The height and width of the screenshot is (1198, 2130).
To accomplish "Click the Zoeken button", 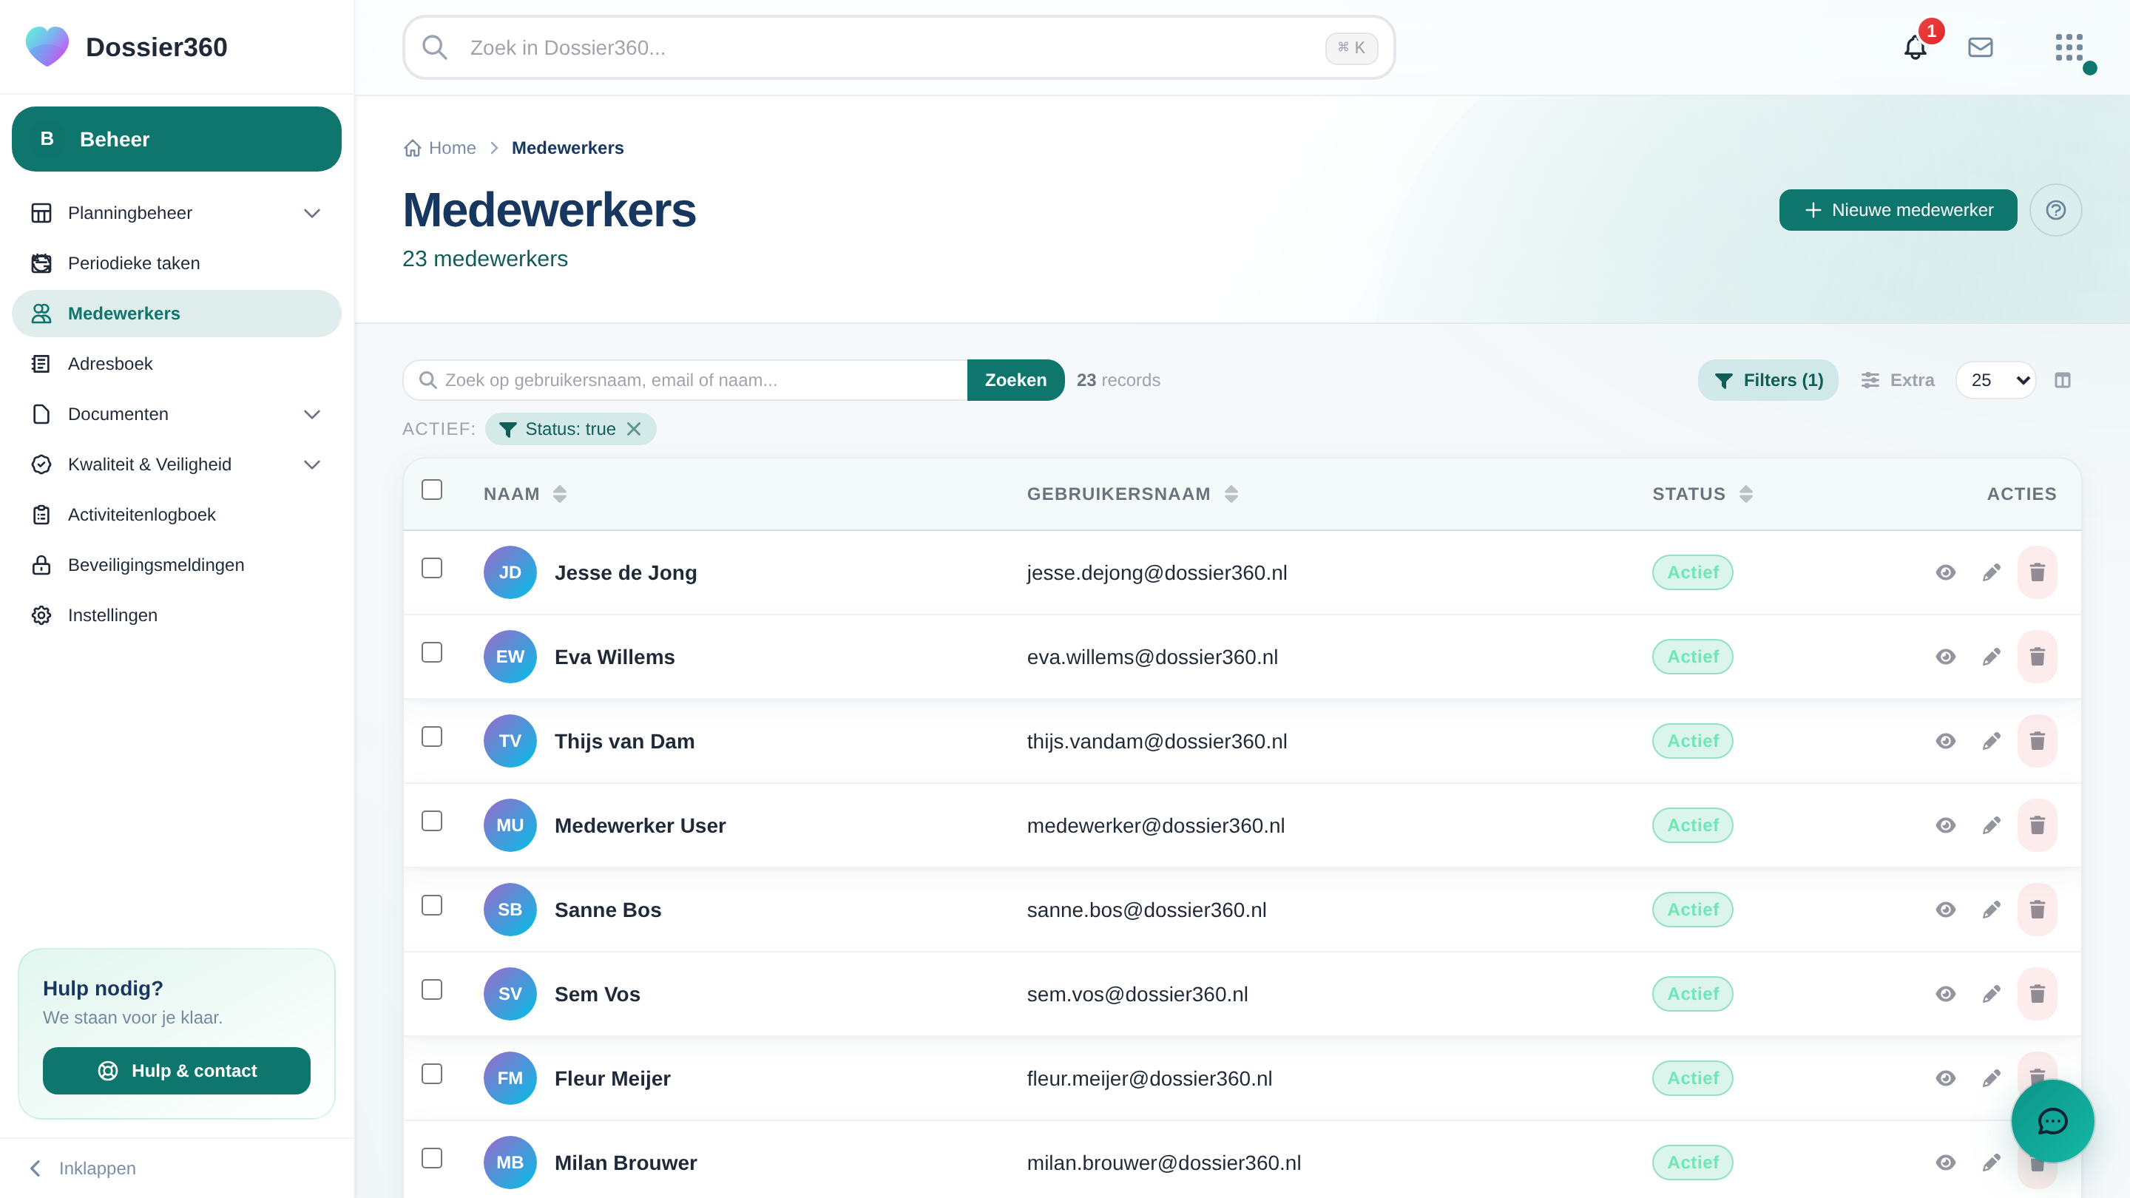I will (x=1015, y=380).
